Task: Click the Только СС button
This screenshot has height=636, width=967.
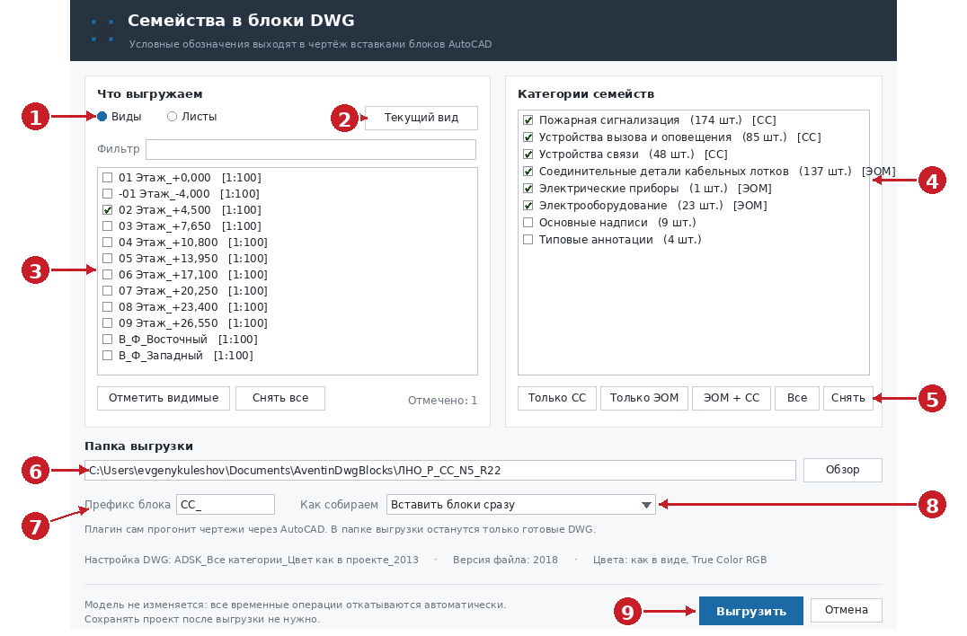Action: coord(557,398)
